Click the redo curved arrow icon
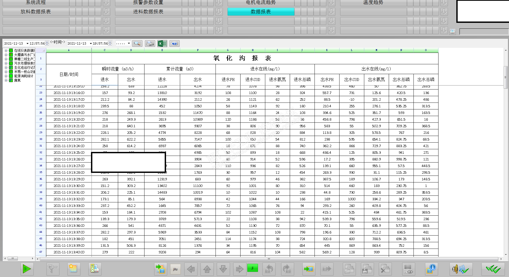 pyautogui.click(x=287, y=269)
